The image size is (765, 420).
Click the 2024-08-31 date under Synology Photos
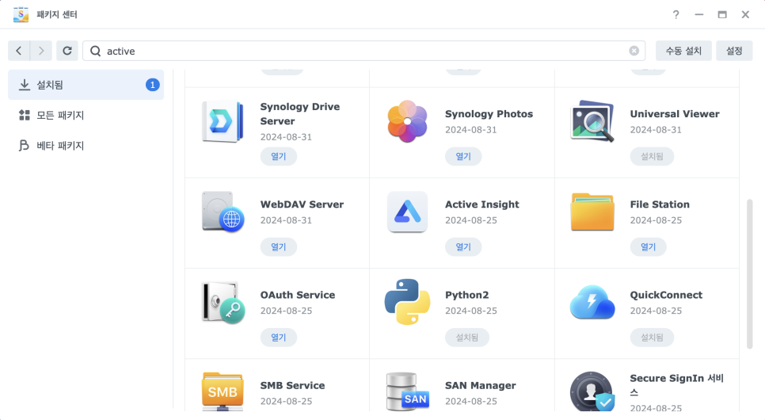(x=471, y=130)
